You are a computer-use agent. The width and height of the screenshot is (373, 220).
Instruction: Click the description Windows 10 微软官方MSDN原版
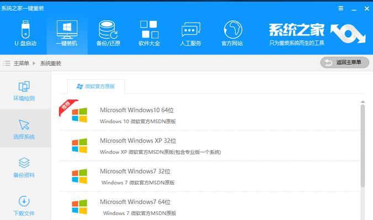point(138,122)
